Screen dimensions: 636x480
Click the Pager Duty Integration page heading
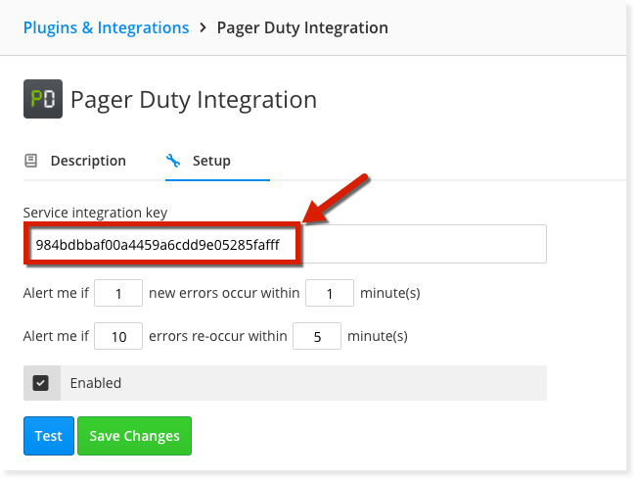click(194, 100)
